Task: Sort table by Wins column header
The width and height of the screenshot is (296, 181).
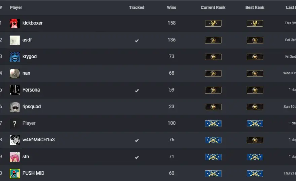Action: (172, 7)
